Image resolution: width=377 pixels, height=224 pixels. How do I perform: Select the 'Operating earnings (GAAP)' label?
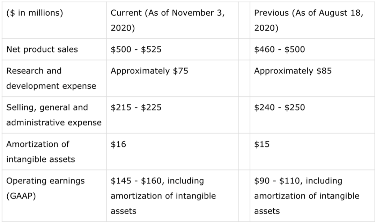pyautogui.click(x=45, y=188)
